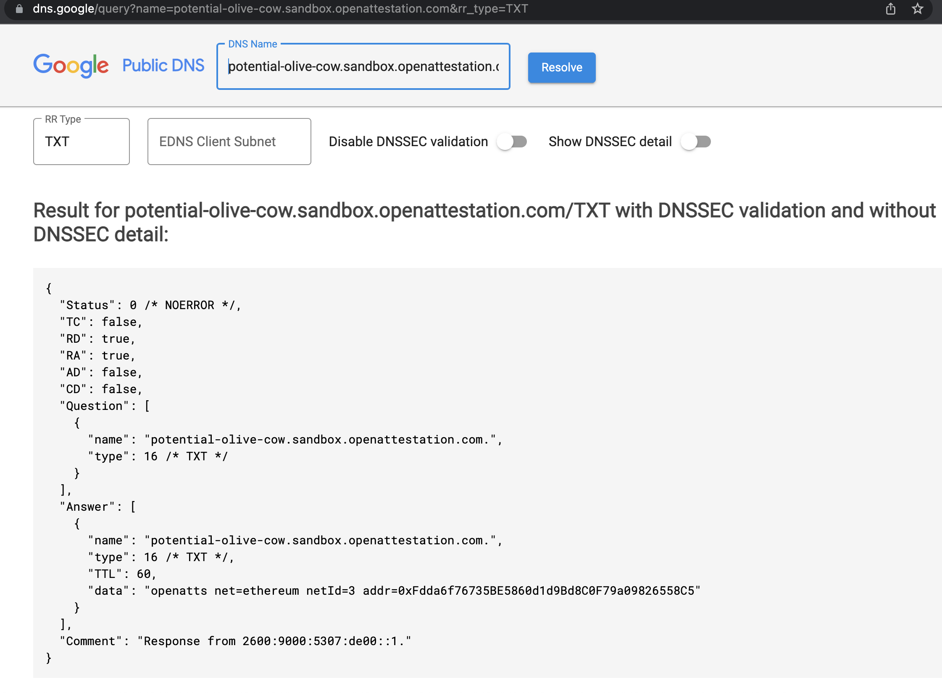The width and height of the screenshot is (942, 693).
Task: Click the DNS Name input field
Action: tap(363, 66)
